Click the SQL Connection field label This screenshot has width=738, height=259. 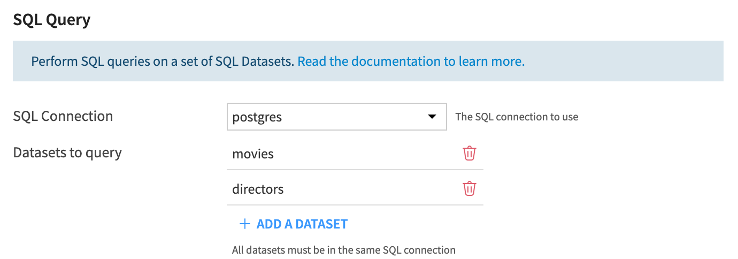click(x=63, y=116)
